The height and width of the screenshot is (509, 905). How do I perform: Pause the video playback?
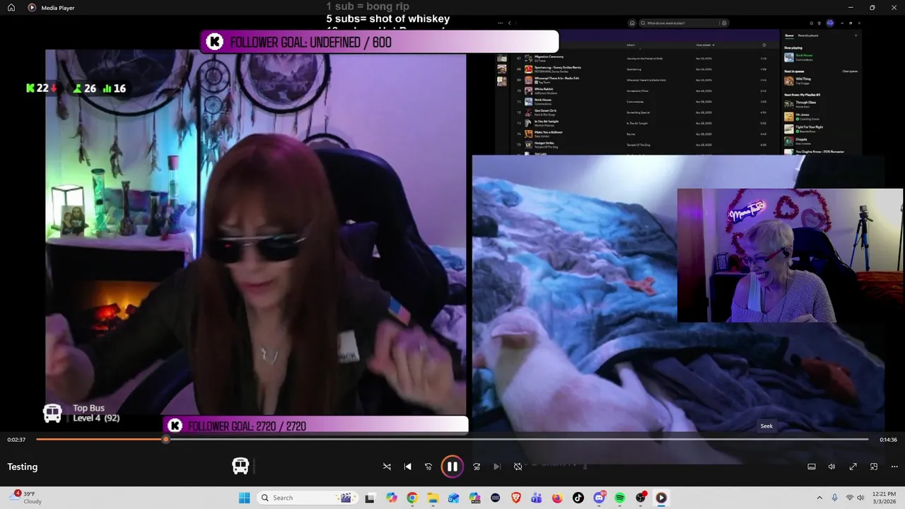coord(452,467)
